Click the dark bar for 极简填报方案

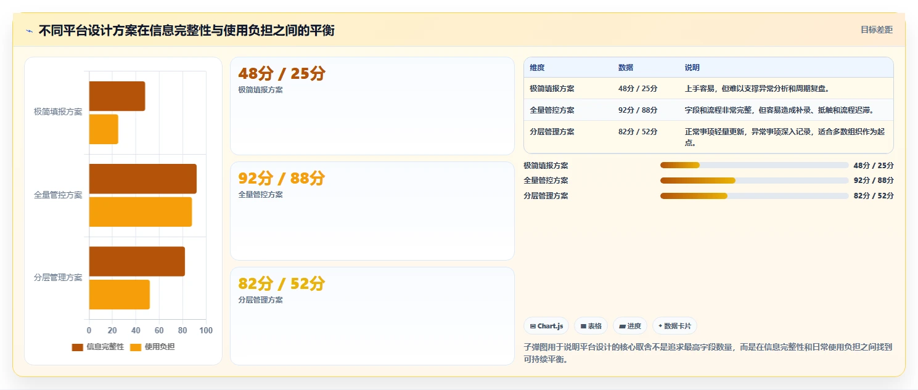[x=117, y=96]
